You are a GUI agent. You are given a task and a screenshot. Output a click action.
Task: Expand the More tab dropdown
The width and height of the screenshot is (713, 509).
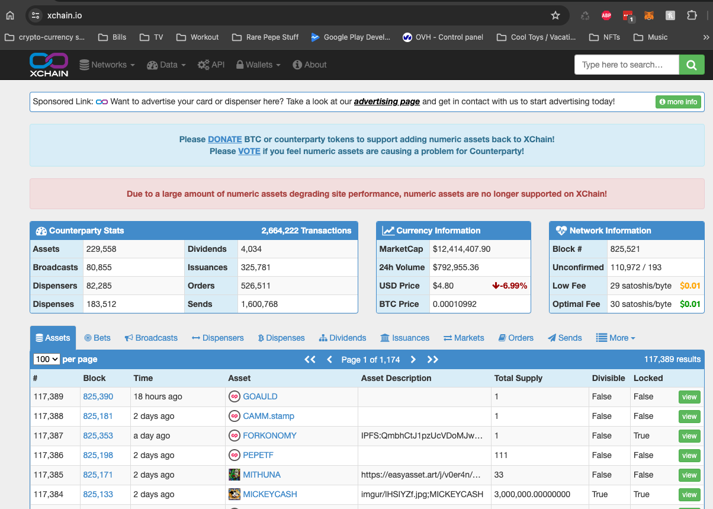point(615,338)
